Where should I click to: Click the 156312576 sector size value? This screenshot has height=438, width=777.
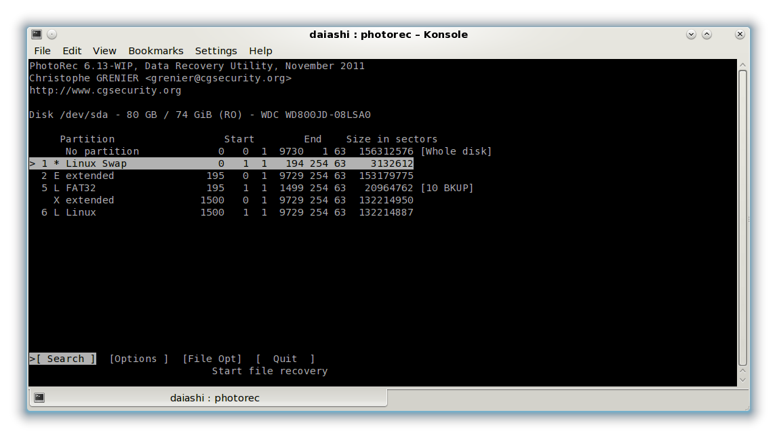[x=386, y=151]
